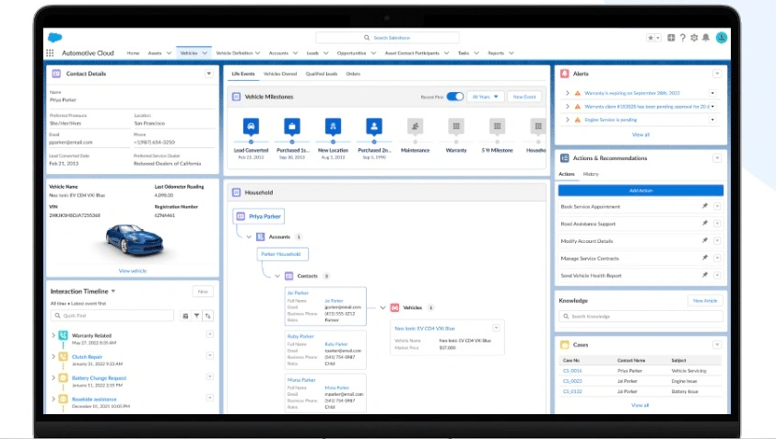Open the Alerts panel dropdown arrow
This screenshot has height=439, width=776.
717,74
